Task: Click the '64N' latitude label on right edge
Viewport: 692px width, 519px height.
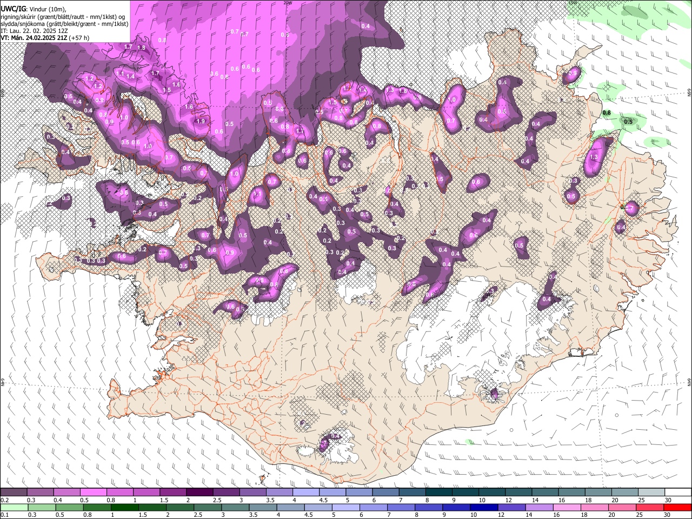Action: (689, 382)
